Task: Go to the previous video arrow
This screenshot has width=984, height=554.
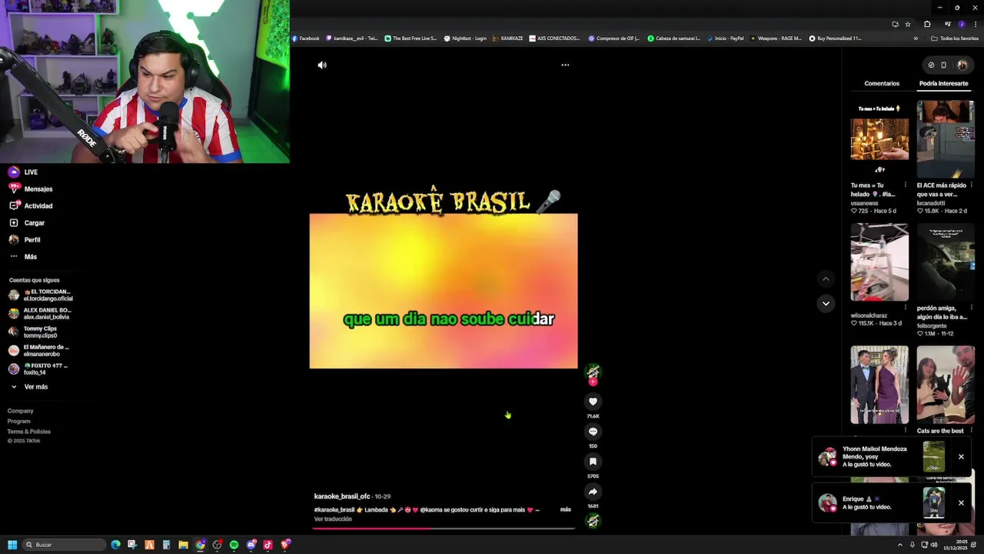Action: click(x=826, y=279)
